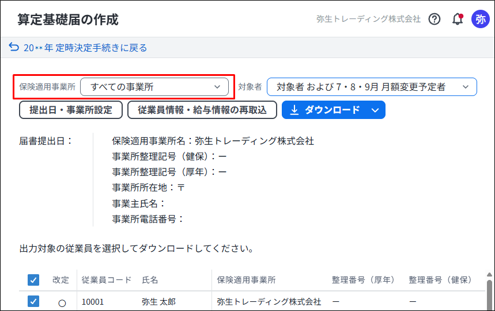Screen dimensions: 495x311
Task: Sort by the 従業員コード column header
Action: point(107,280)
